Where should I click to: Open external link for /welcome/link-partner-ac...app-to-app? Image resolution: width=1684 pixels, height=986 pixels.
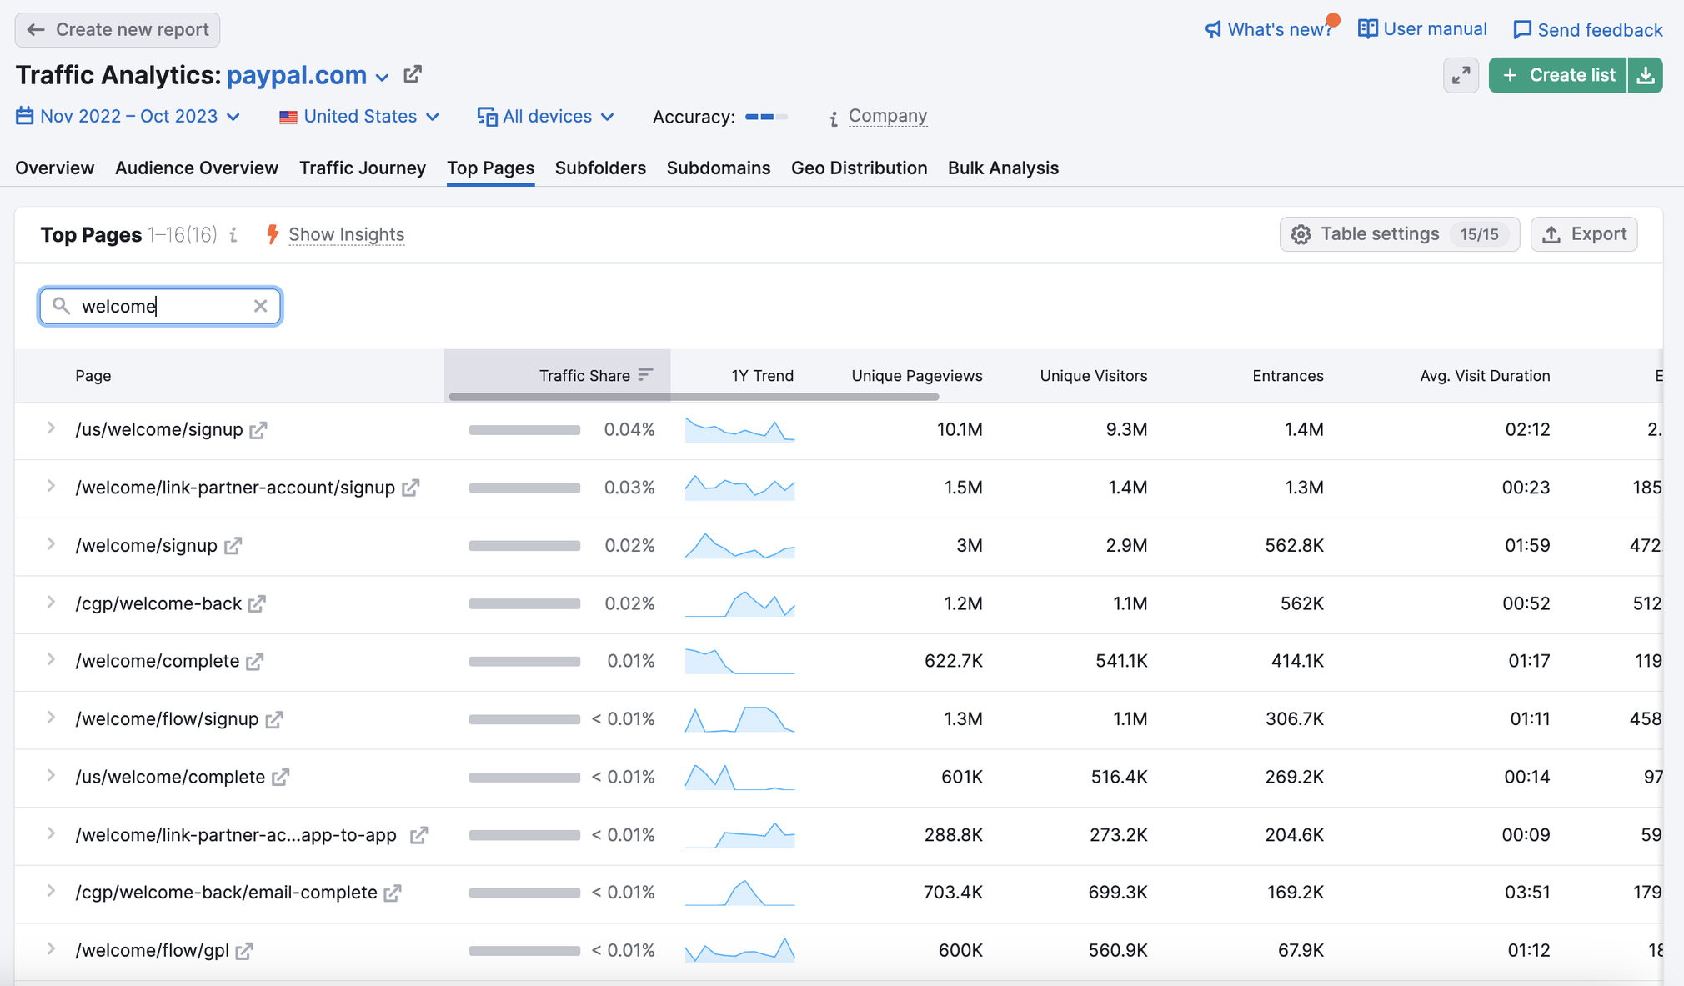coord(418,835)
